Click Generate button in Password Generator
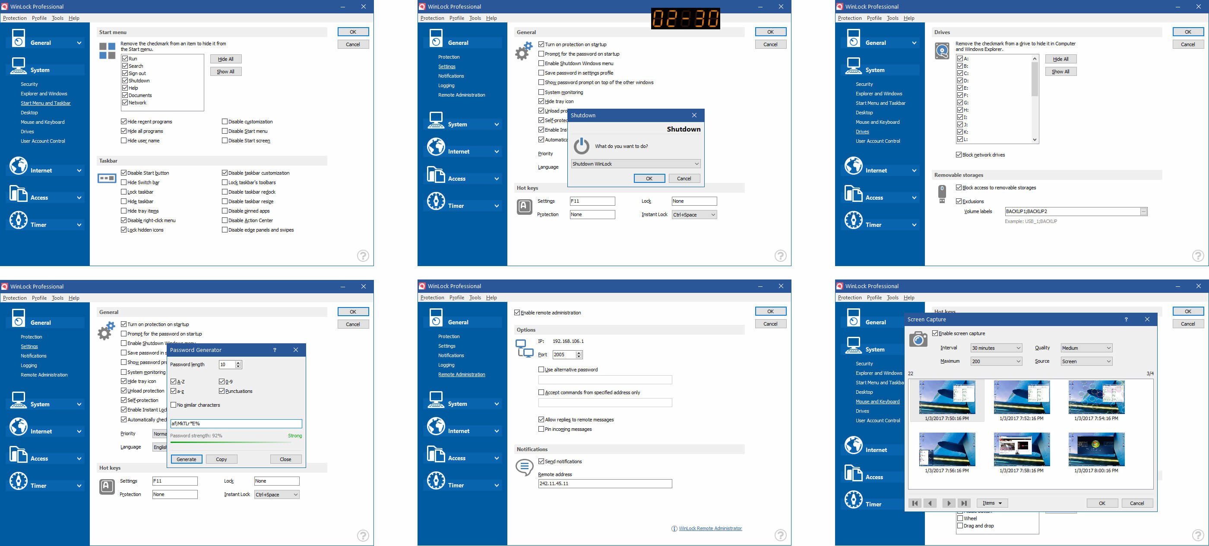This screenshot has width=1209, height=546. (187, 459)
